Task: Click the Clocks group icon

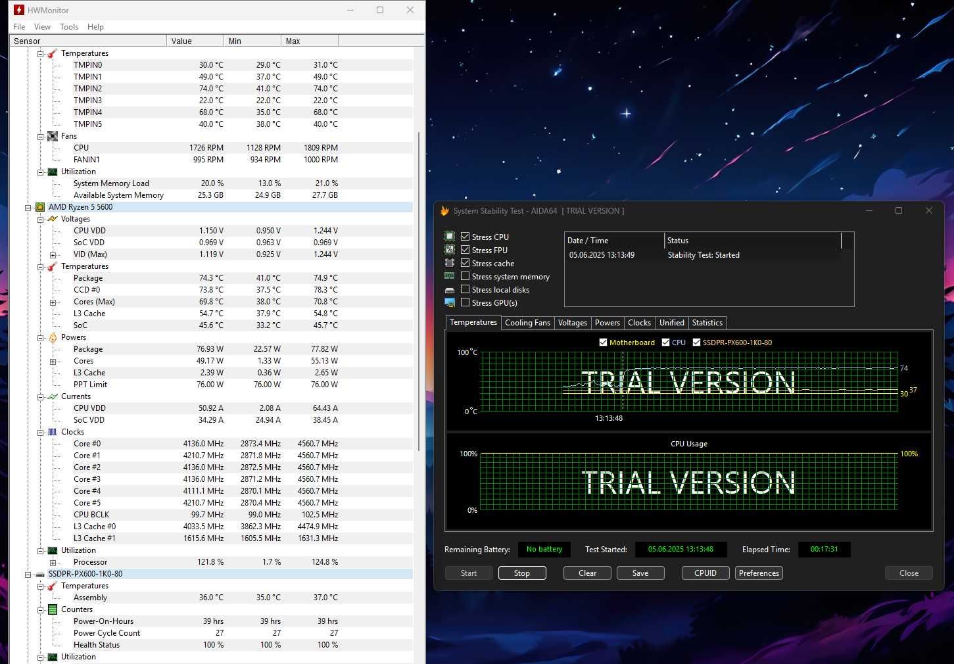Action: tap(52, 432)
